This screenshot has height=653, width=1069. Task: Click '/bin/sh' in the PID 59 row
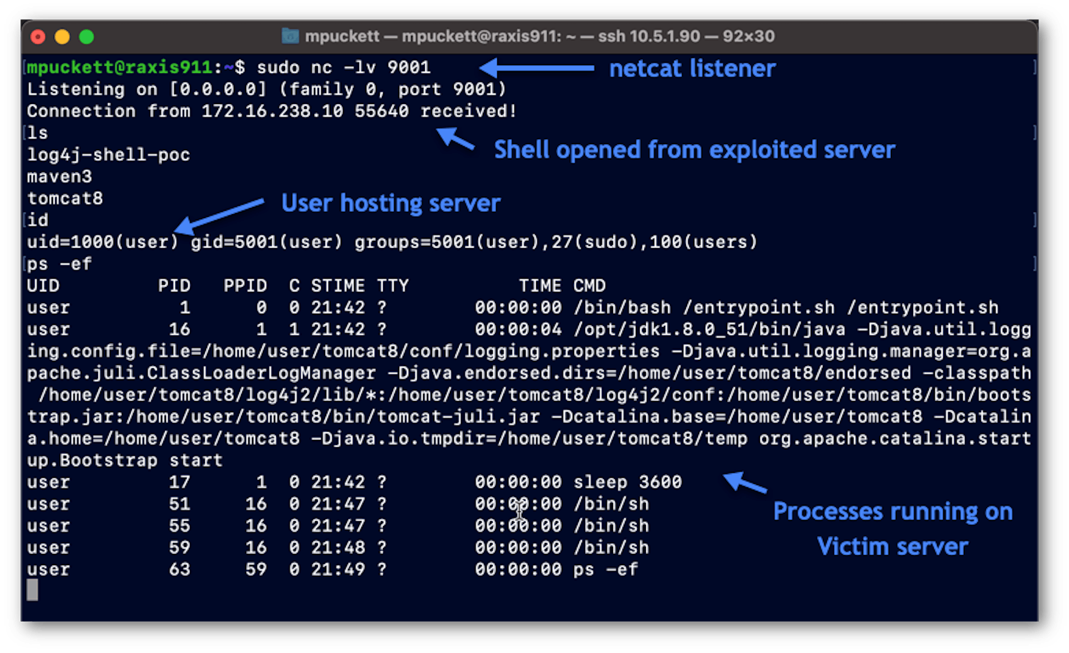pyautogui.click(x=611, y=547)
